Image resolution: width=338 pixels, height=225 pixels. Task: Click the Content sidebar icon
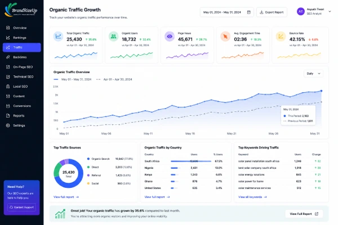[8, 96]
